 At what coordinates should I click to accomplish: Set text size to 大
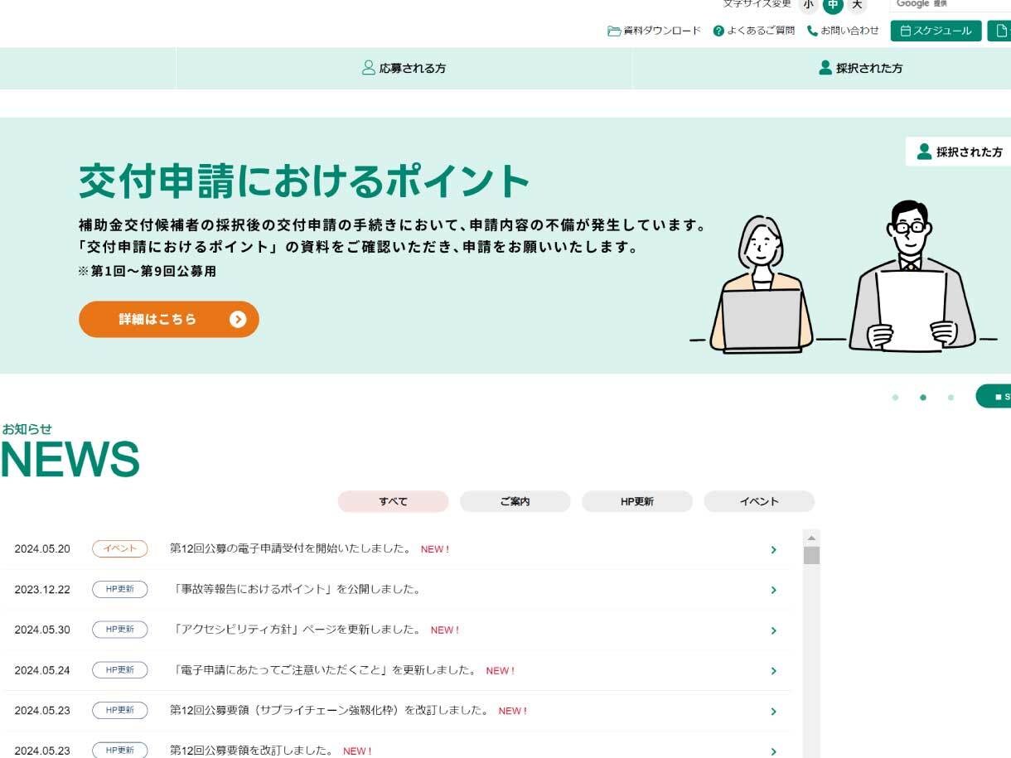click(857, 5)
